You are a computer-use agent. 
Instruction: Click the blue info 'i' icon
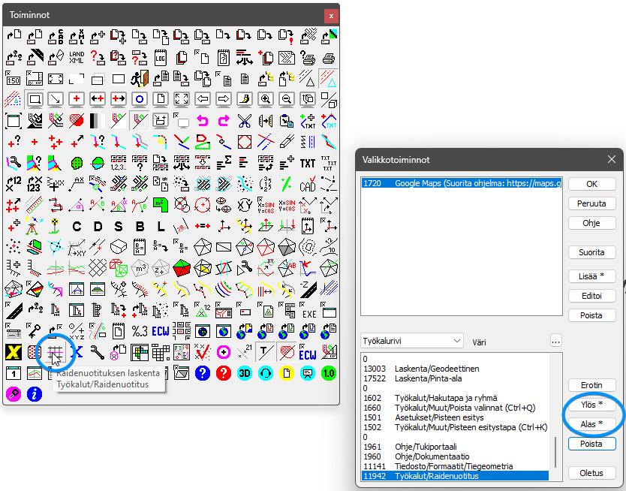tap(35, 394)
